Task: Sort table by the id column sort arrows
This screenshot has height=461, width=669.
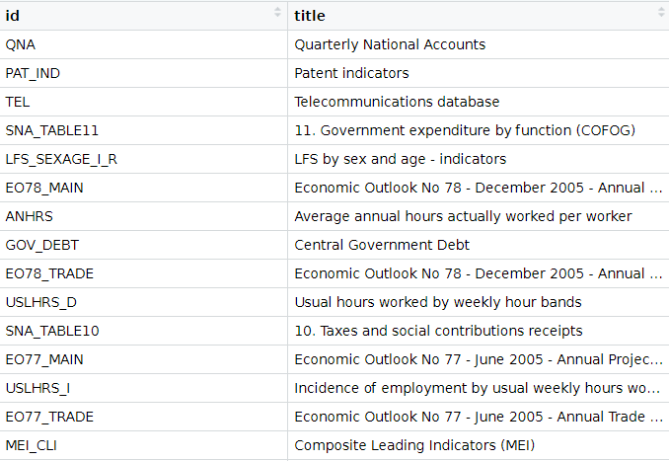Action: click(x=278, y=13)
